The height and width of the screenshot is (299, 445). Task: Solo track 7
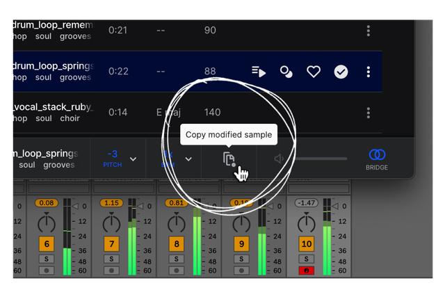pos(111,259)
